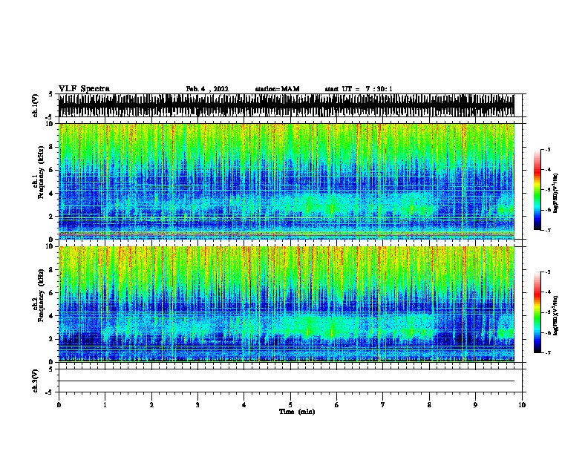Viewport: 588px width, 454px height.
Task: Click the ch.1 color bar "log(PSD)" label
Action: pyautogui.click(x=556, y=193)
